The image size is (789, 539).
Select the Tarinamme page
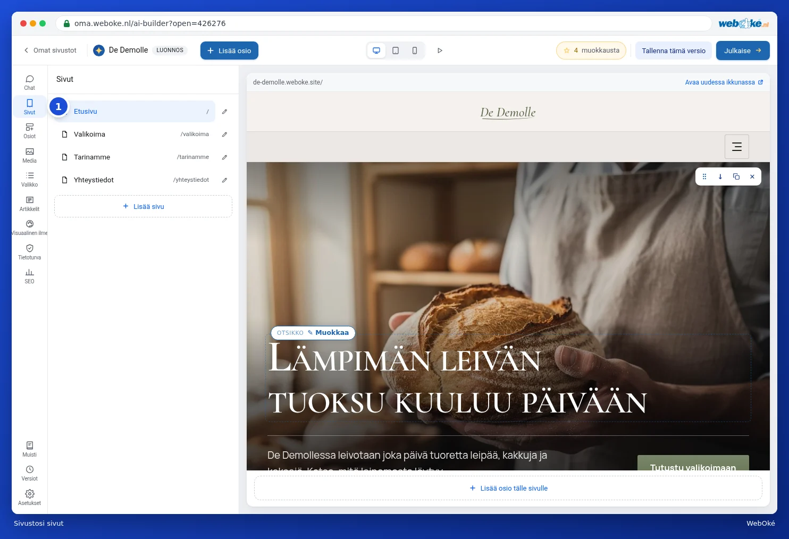click(x=135, y=157)
